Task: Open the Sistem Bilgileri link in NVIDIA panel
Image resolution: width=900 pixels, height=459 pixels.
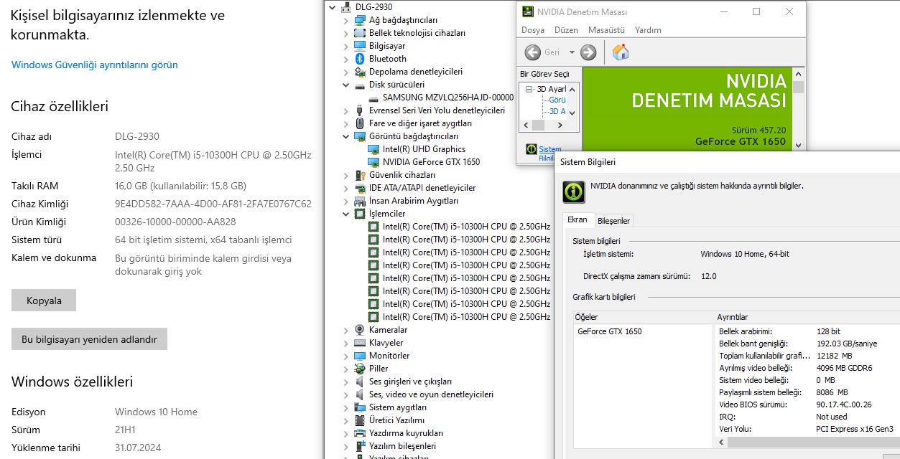Action: [551, 153]
